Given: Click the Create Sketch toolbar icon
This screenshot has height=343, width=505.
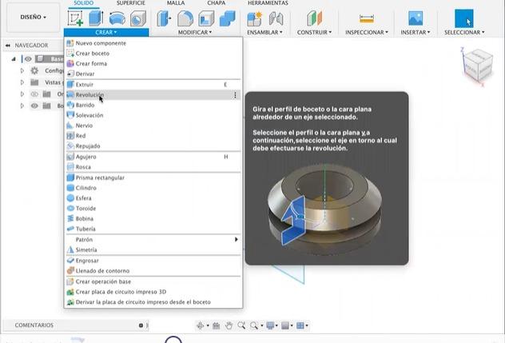Looking at the screenshot, I should (x=75, y=18).
